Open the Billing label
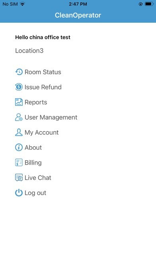Image resolution: width=156 pixels, height=278 pixels. (33, 163)
